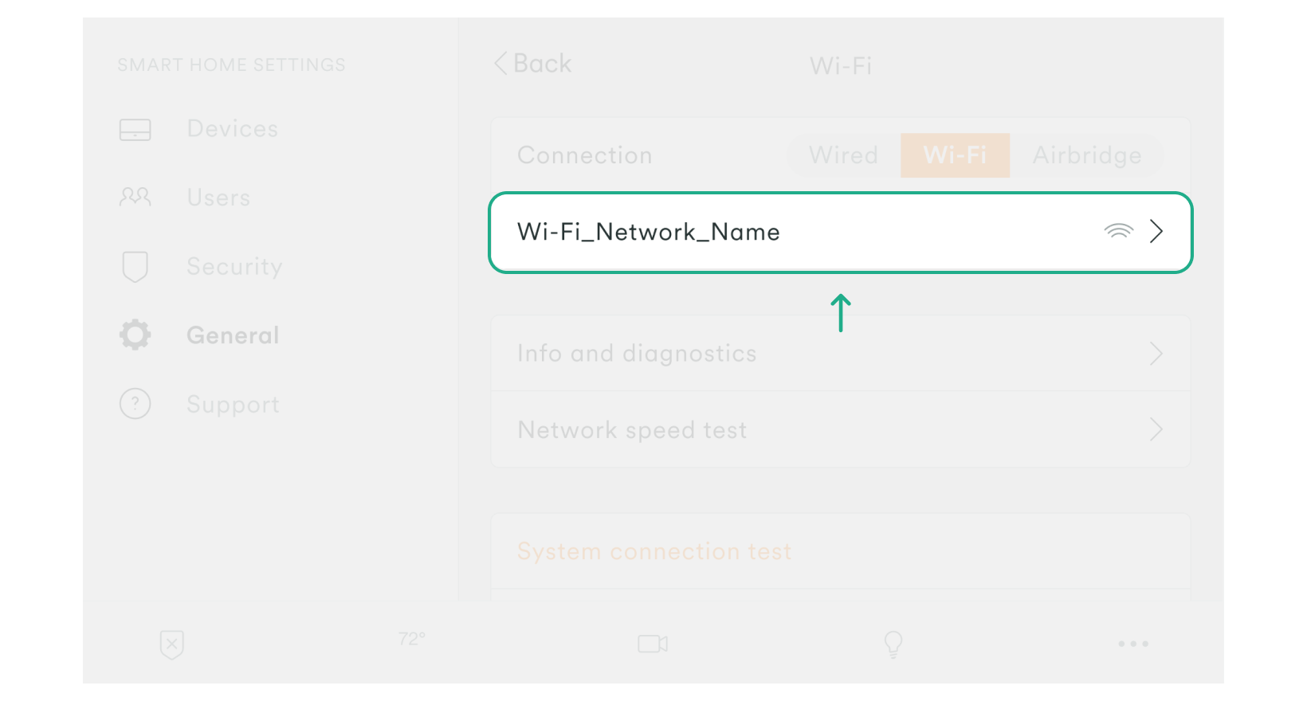The height and width of the screenshot is (701, 1307).
Task: Open the camera view from bottom bar
Action: point(653,644)
